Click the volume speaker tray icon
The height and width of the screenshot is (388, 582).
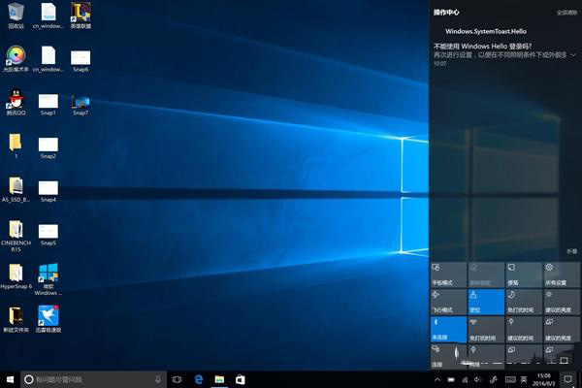[478, 379]
